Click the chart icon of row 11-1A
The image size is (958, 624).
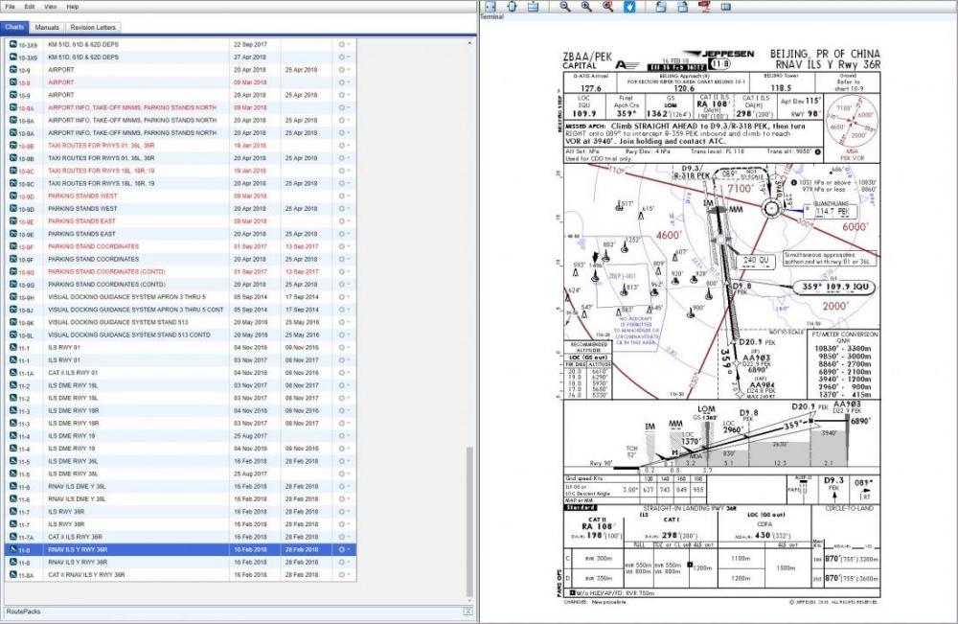(13, 372)
